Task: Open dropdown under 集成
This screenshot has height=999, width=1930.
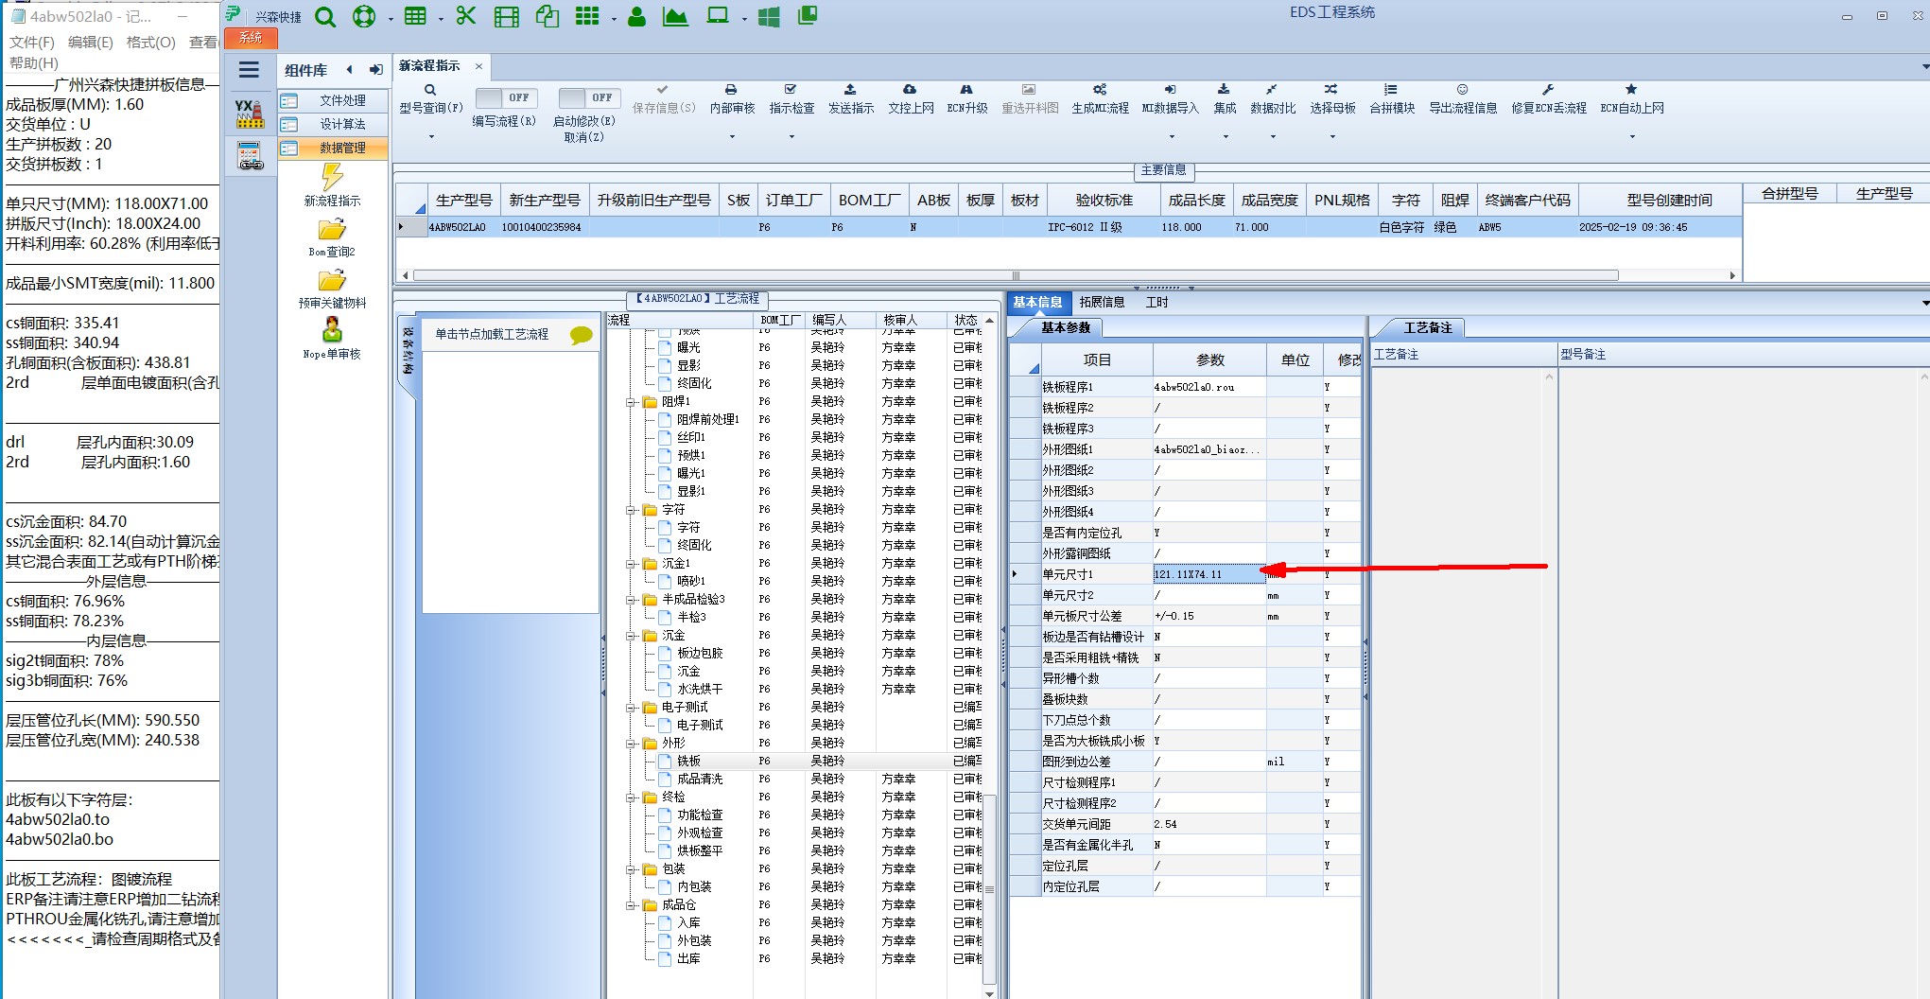Action: 1226,137
